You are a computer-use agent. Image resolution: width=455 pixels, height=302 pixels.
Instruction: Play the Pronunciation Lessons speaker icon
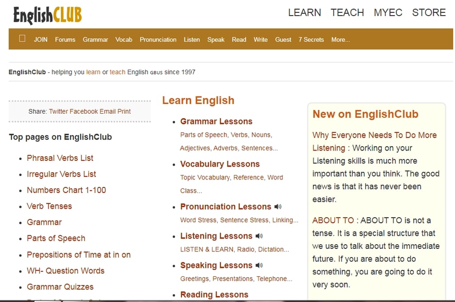point(278,207)
